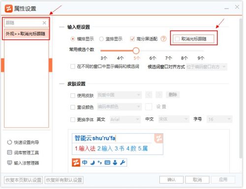Click the previous skin arrow button
Viewport: 246px width, 189px height.
(x=149, y=94)
